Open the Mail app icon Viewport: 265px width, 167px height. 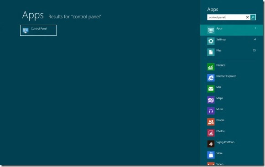click(211, 89)
